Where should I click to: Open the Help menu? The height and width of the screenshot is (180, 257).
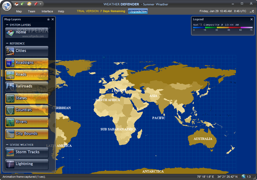pos(61,11)
